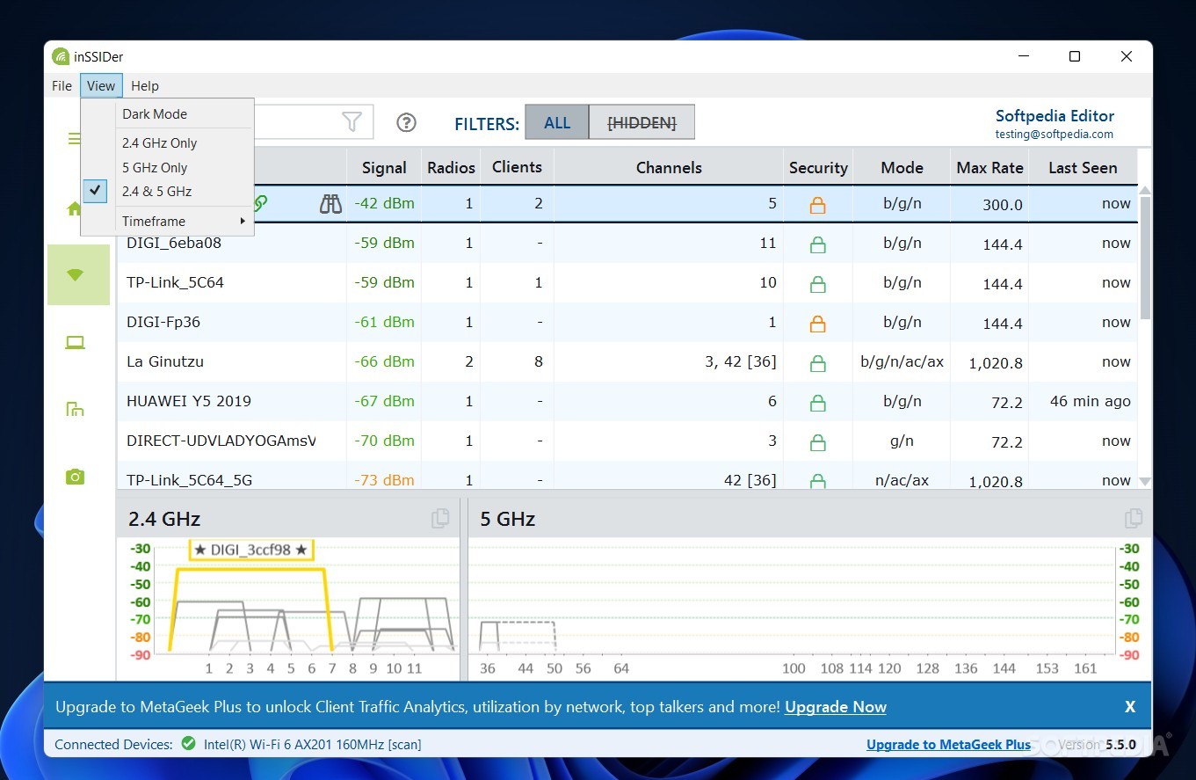Click the testing@softpedia.com email
The image size is (1196, 780).
(x=1055, y=135)
